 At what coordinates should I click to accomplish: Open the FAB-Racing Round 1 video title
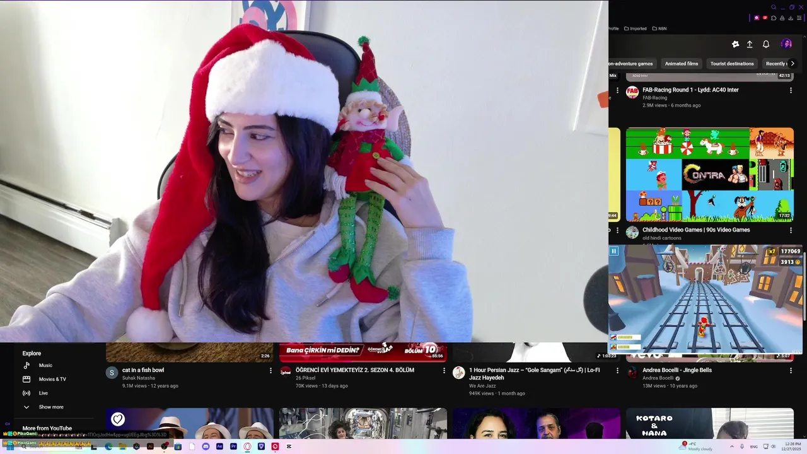[x=690, y=90]
